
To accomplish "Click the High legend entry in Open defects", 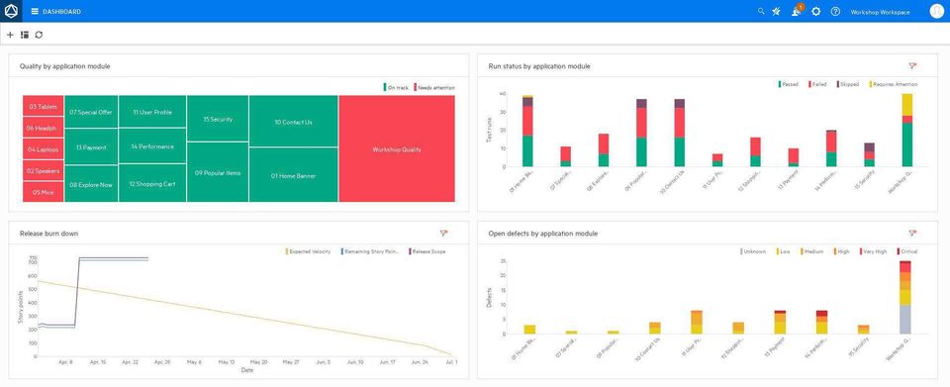I will (x=842, y=250).
